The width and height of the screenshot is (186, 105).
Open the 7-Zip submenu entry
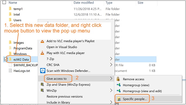point(76,59)
